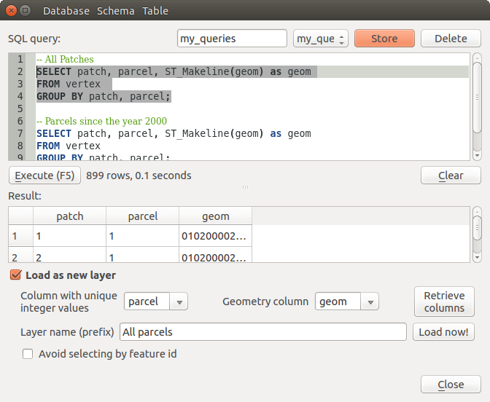Enable Avoid selecting by feature id
Viewport: 490px width, 402px height.
[28, 354]
